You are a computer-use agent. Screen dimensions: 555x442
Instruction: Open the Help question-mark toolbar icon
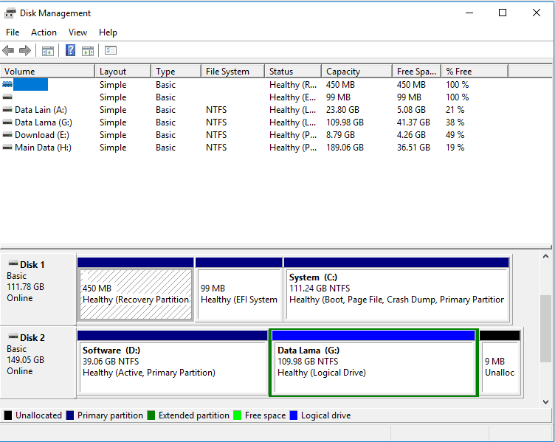pos(70,50)
